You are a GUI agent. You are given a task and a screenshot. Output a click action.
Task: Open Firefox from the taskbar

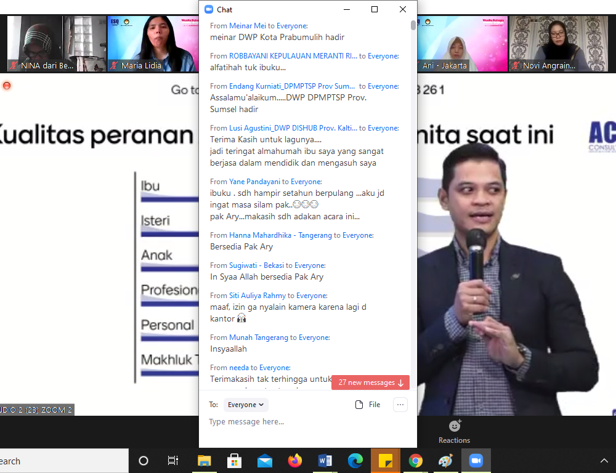295,461
